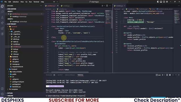Collapse the api folder
The image size is (181, 102).
pos(8,29)
